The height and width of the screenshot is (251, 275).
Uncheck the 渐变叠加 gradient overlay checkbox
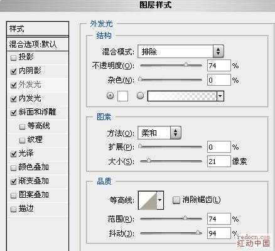tap(13, 182)
